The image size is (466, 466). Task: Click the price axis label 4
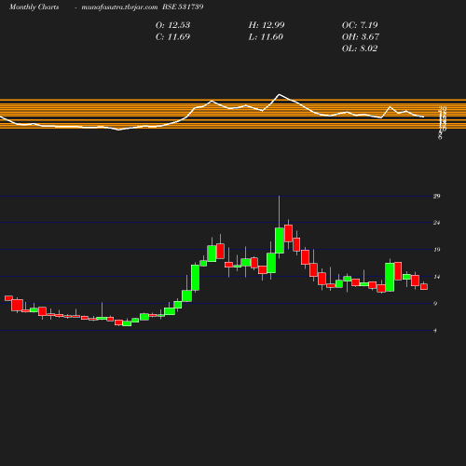(435, 331)
